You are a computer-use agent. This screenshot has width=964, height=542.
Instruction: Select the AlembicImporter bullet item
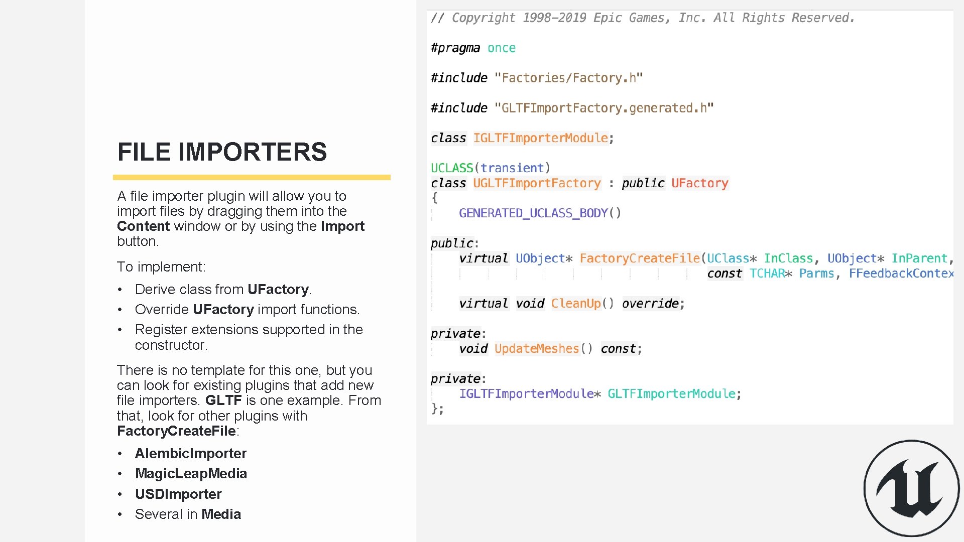(x=191, y=453)
